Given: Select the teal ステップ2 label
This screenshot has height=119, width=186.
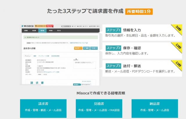Looking at the screenshot, I should click(x=113, y=48).
